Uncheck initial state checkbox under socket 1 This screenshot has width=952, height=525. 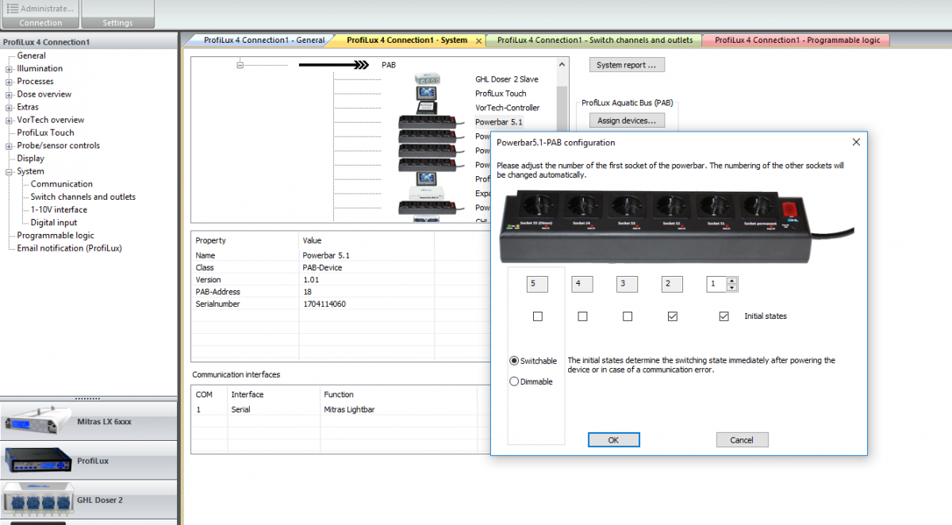coord(724,316)
